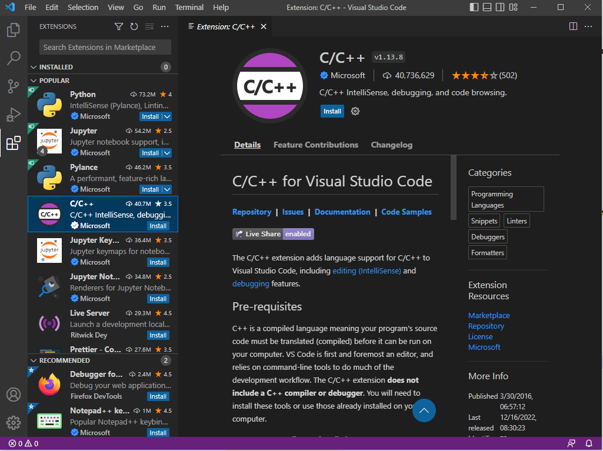Open the Code Samples link

pos(406,212)
